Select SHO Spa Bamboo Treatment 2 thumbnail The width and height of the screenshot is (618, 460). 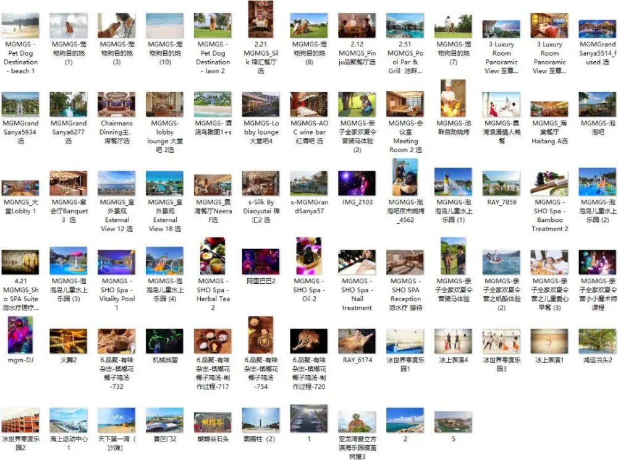tap(549, 184)
